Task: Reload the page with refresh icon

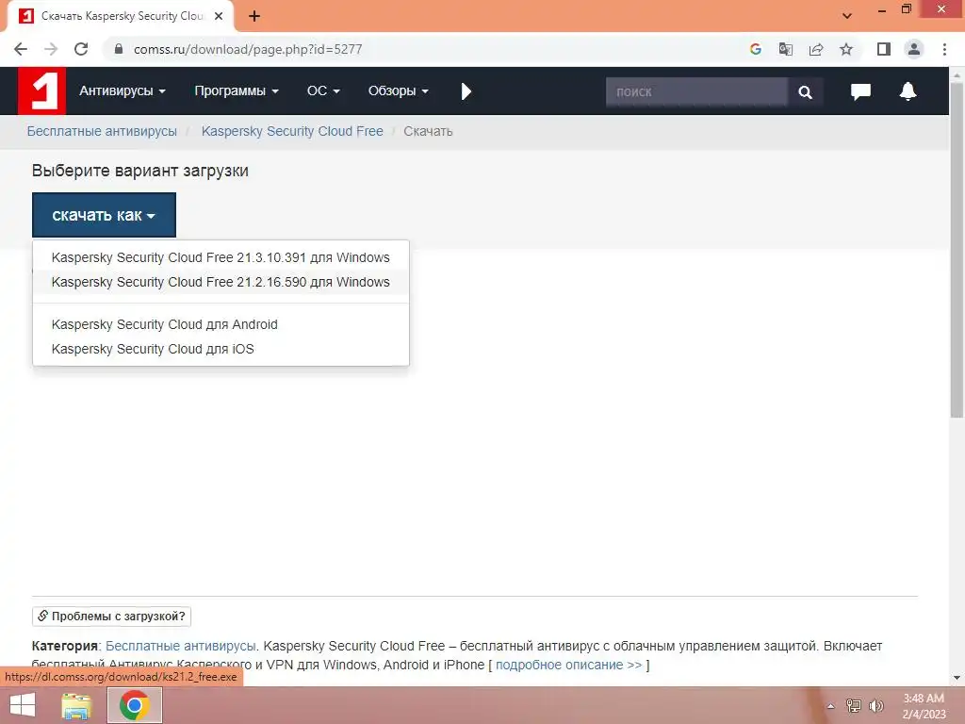Action: pos(81,49)
